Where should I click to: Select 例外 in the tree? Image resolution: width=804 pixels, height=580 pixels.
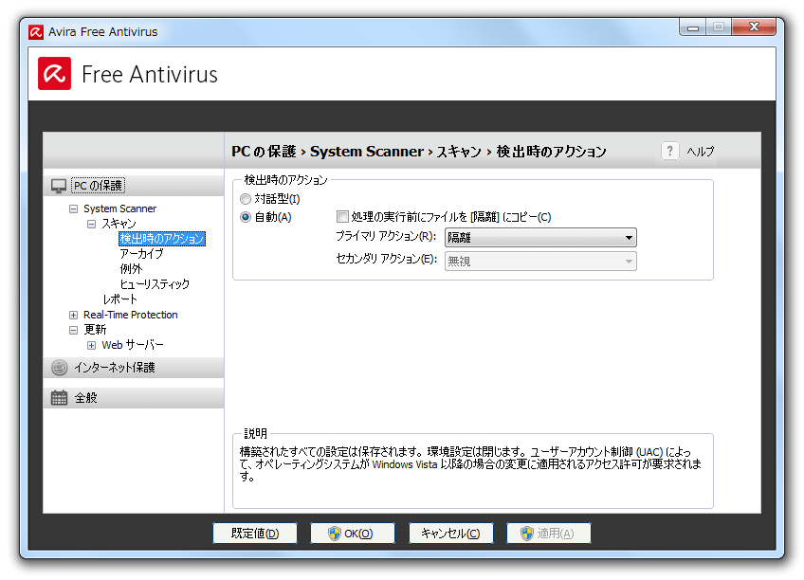coord(131,269)
